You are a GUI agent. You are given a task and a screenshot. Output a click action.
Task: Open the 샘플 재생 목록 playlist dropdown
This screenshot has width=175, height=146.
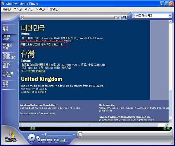pyautogui.click(x=170, y=16)
